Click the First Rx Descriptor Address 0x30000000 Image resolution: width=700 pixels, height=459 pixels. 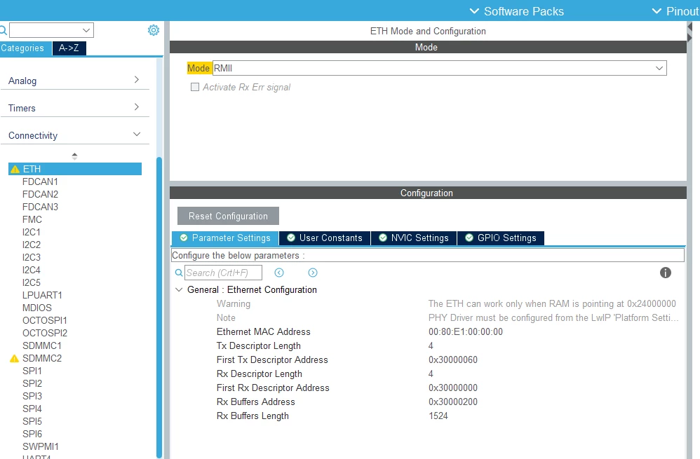coord(453,388)
